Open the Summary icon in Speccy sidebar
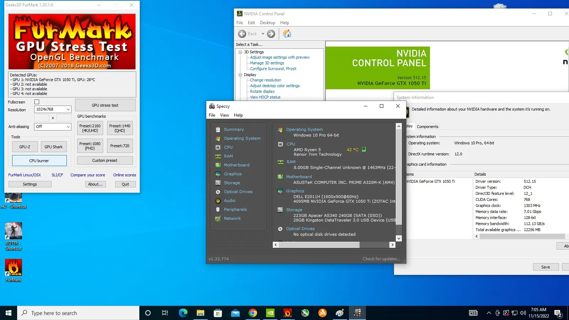569x320 pixels. [x=218, y=129]
